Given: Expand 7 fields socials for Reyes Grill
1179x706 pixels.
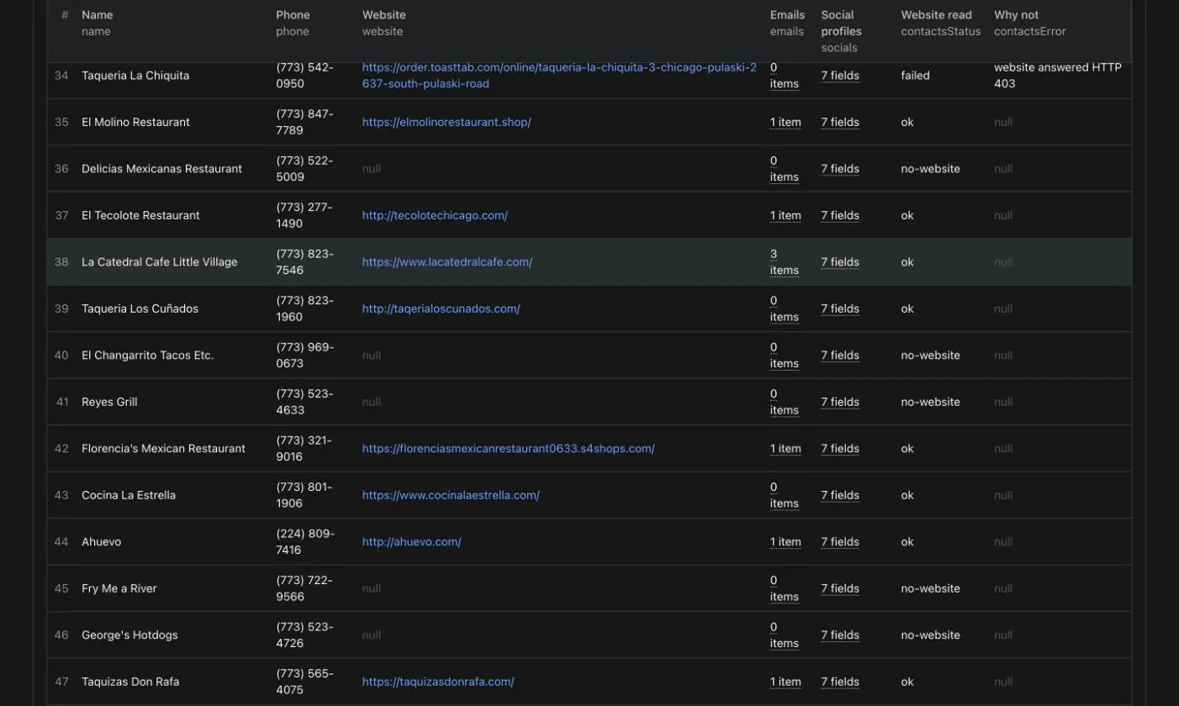Looking at the screenshot, I should pyautogui.click(x=840, y=402).
